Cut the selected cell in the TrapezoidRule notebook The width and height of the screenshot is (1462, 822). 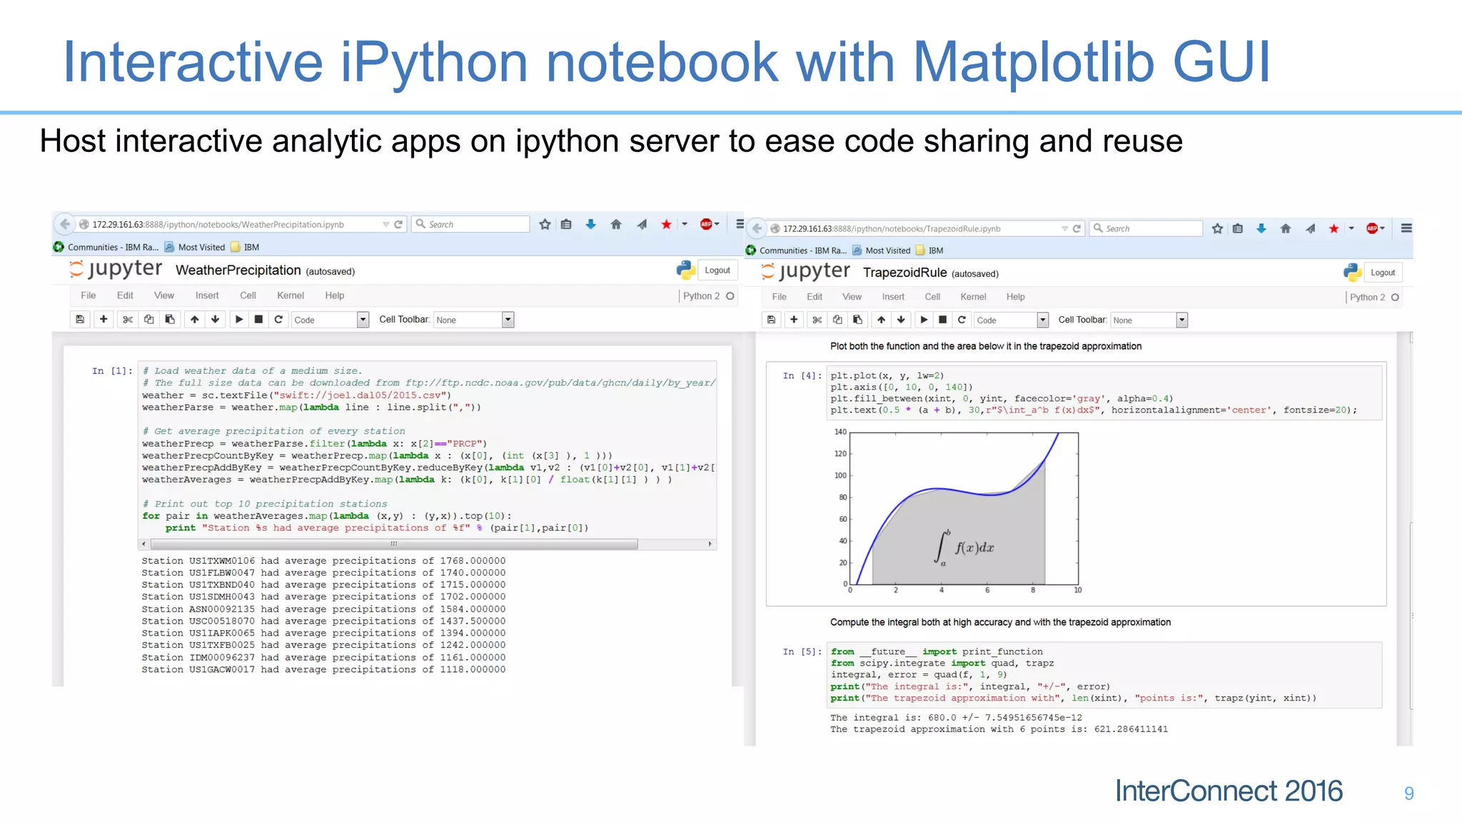point(817,320)
